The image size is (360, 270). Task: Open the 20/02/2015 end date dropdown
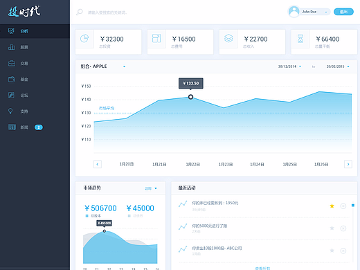click(x=348, y=66)
